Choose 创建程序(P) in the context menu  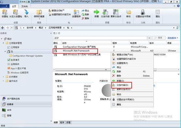[132, 63]
